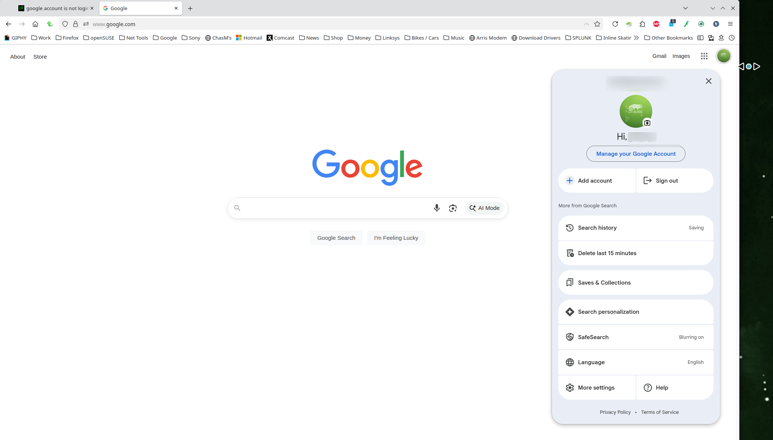Show more bookmarks with the chevron
The width and height of the screenshot is (773, 440).
pyautogui.click(x=637, y=38)
